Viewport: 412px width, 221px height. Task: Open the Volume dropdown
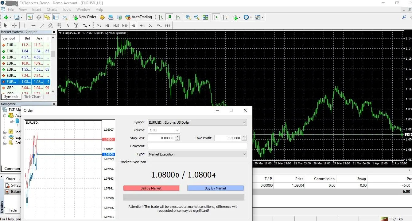pyautogui.click(x=177, y=130)
